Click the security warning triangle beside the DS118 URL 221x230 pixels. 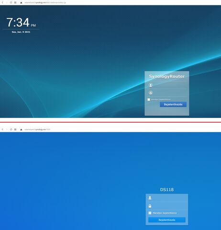(x=21, y=129)
